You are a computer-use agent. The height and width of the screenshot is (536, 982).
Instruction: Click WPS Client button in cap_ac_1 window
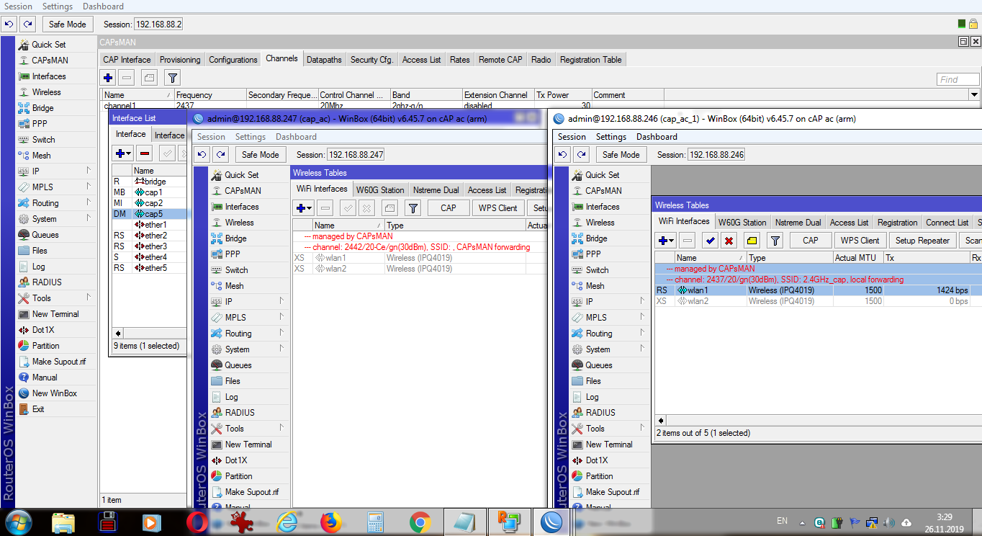[x=860, y=241]
